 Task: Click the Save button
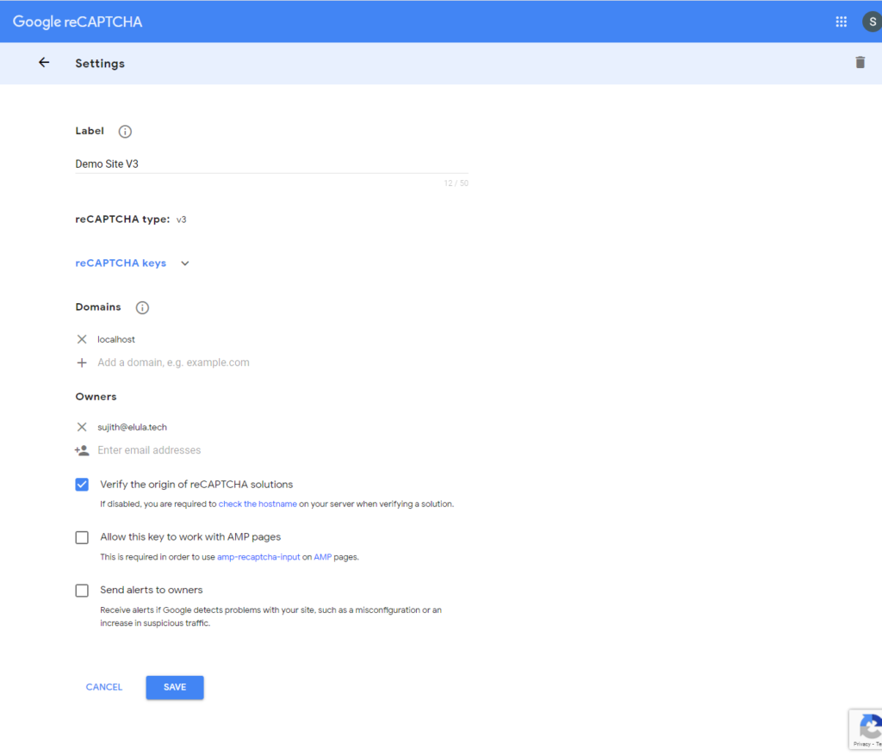click(175, 687)
